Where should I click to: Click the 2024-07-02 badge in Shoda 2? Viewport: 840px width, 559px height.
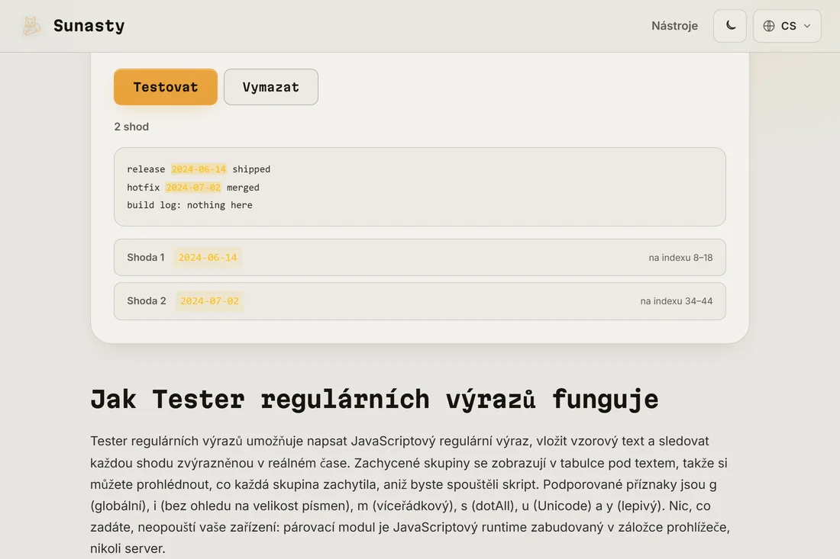point(209,301)
